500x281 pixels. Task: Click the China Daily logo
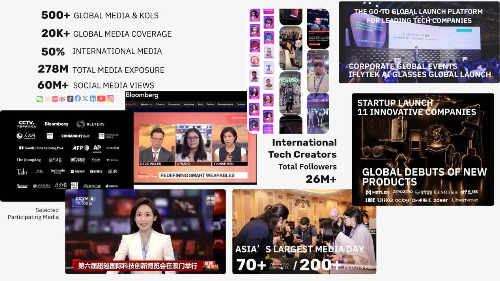(75, 136)
